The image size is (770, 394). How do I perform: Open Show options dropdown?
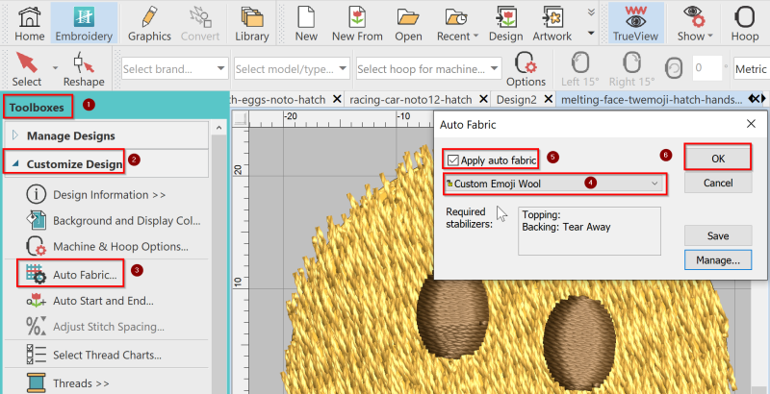(695, 23)
